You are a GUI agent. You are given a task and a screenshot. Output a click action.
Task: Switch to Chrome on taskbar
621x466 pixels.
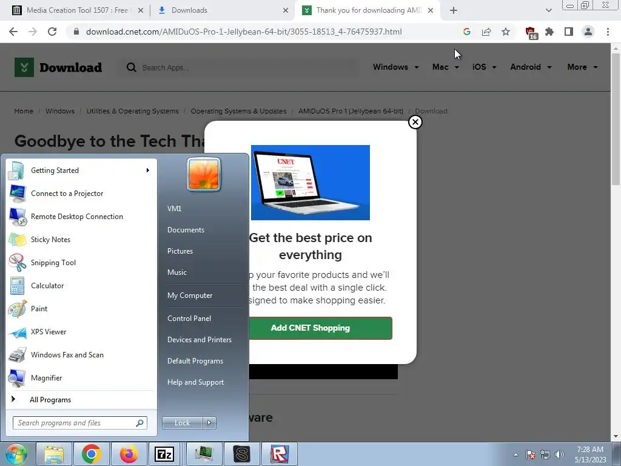92,454
